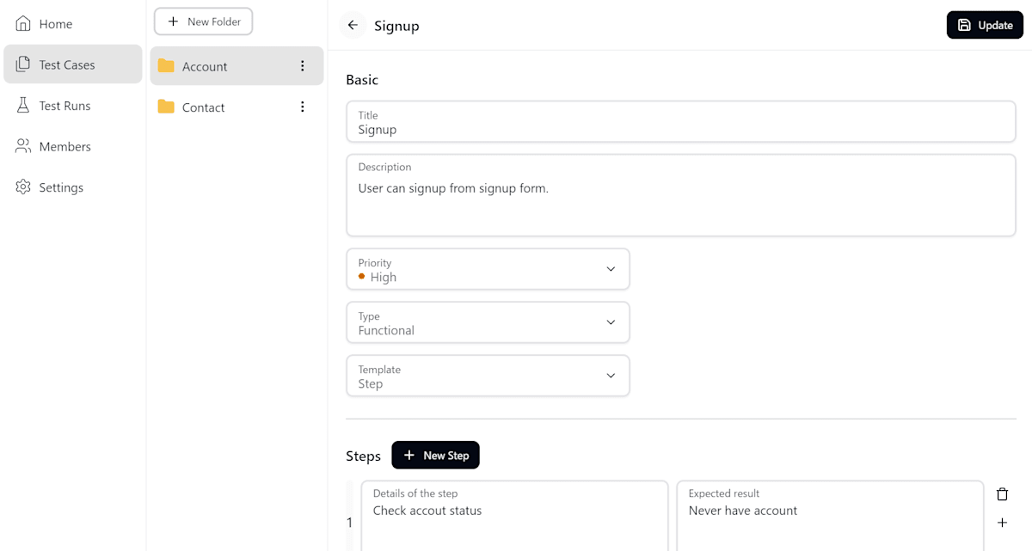This screenshot has height=551, width=1032.
Task: Add step below with plus icon
Action: click(x=1002, y=523)
